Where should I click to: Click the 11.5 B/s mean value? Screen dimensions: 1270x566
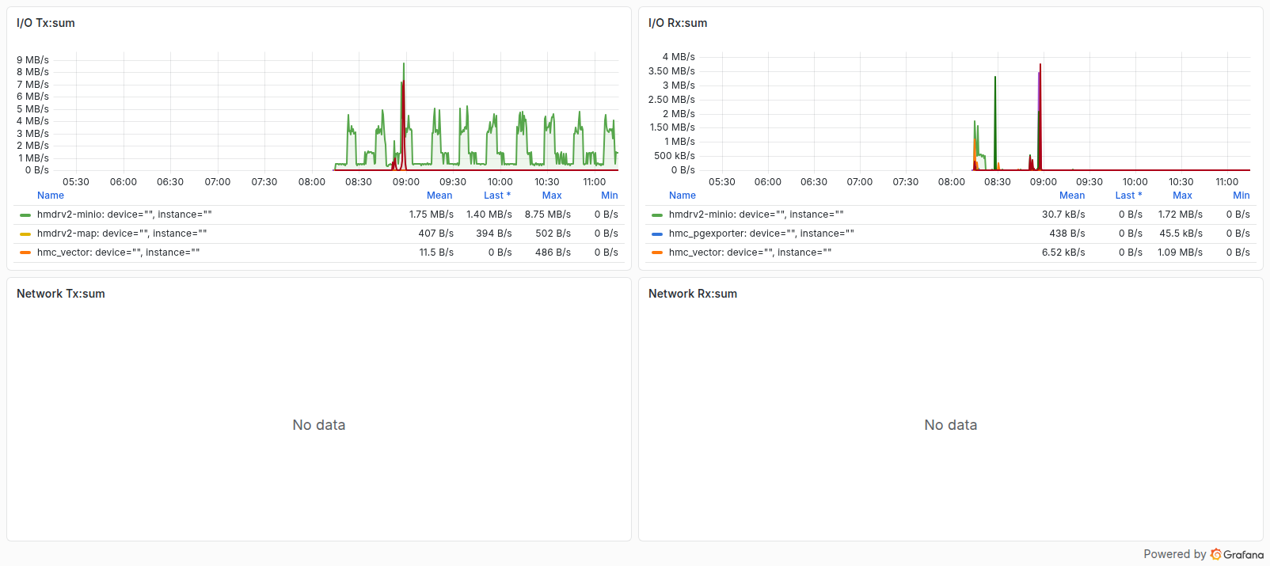tap(436, 253)
